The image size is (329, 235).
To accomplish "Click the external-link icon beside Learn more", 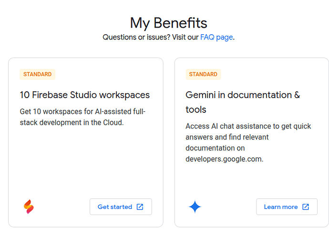I will tap(306, 207).
